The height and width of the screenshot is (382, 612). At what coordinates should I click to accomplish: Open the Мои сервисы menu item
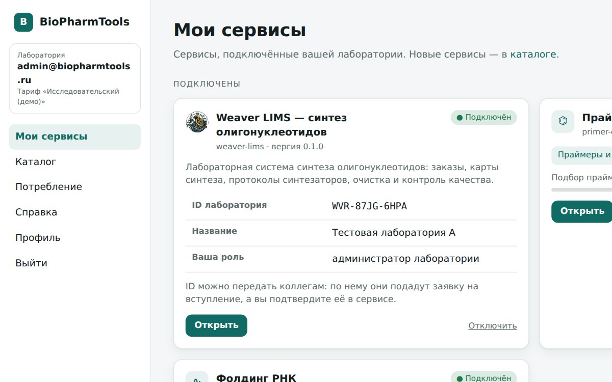[x=75, y=137]
